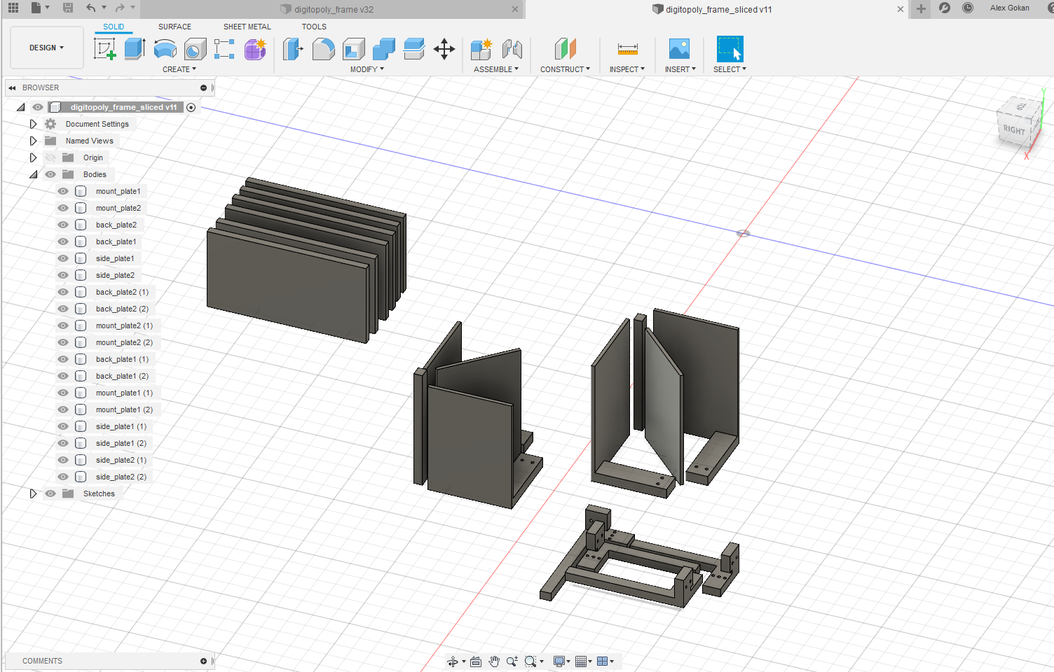Image resolution: width=1054 pixels, height=672 pixels.
Task: Open the INSERT dropdown menu
Action: coord(680,69)
